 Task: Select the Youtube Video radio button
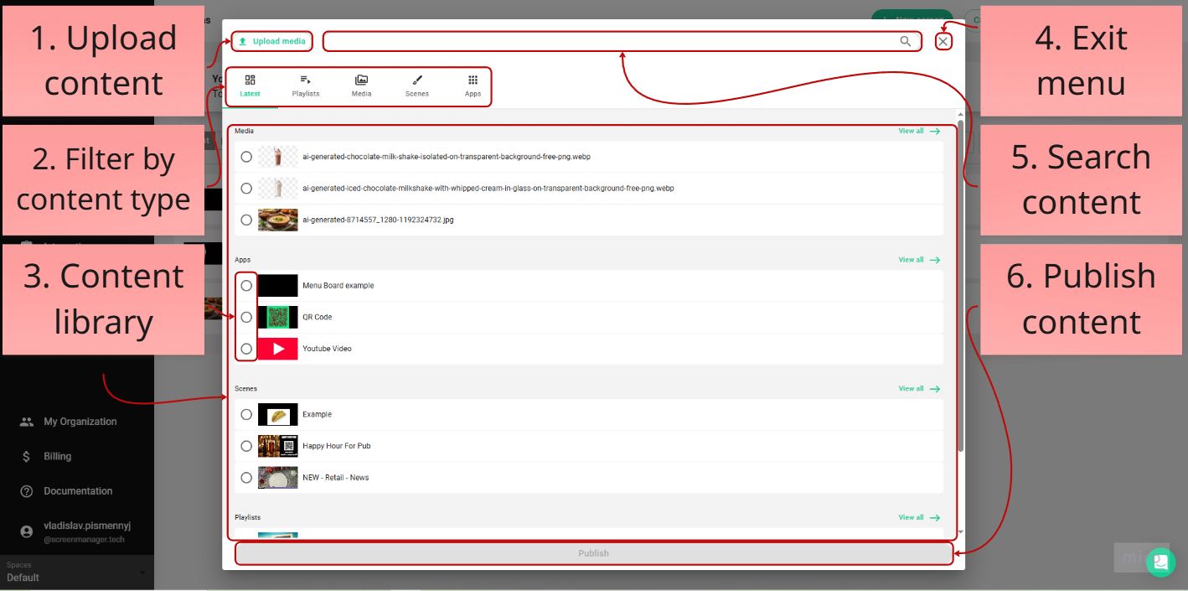point(246,349)
